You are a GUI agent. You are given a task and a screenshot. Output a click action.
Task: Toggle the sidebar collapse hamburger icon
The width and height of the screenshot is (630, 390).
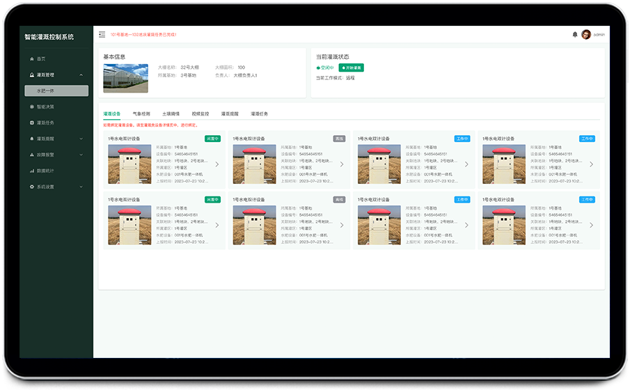(x=102, y=35)
